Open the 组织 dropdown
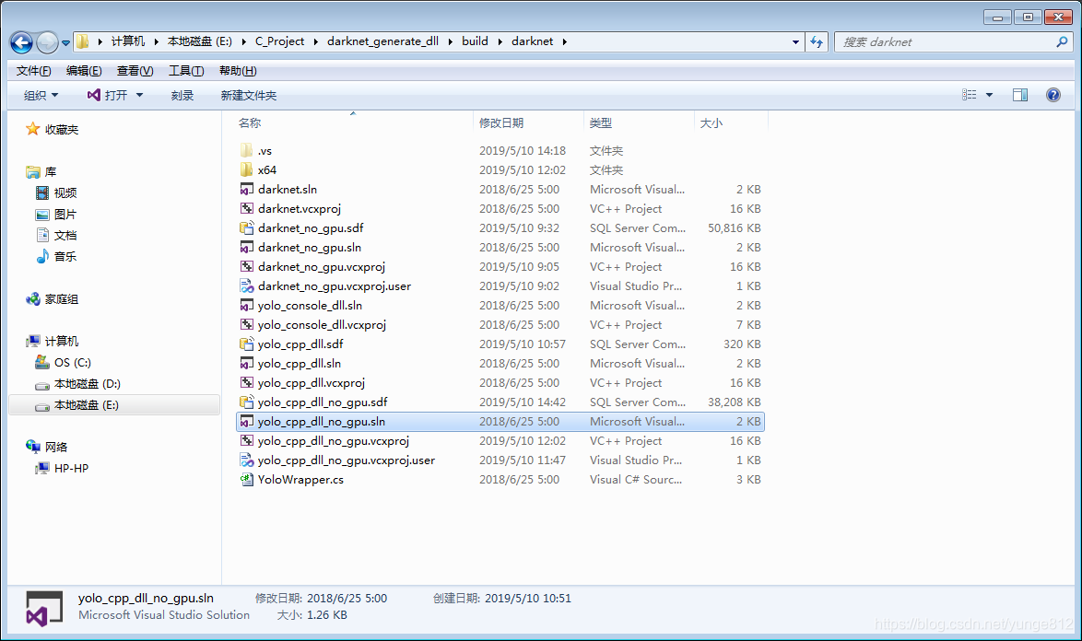This screenshot has height=641, width=1082. click(41, 95)
